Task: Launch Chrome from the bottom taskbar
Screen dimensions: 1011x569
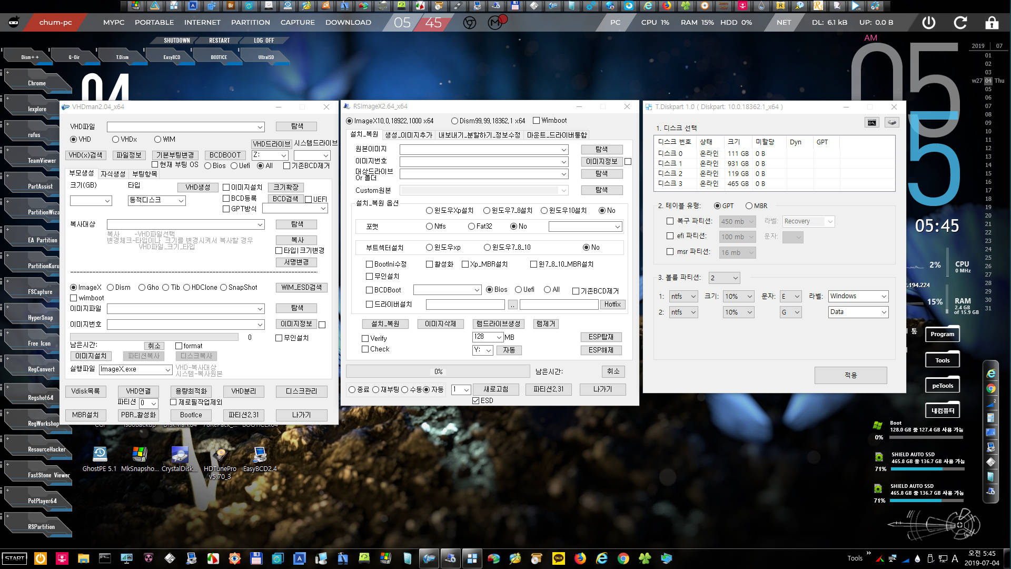Action: pyautogui.click(x=623, y=558)
